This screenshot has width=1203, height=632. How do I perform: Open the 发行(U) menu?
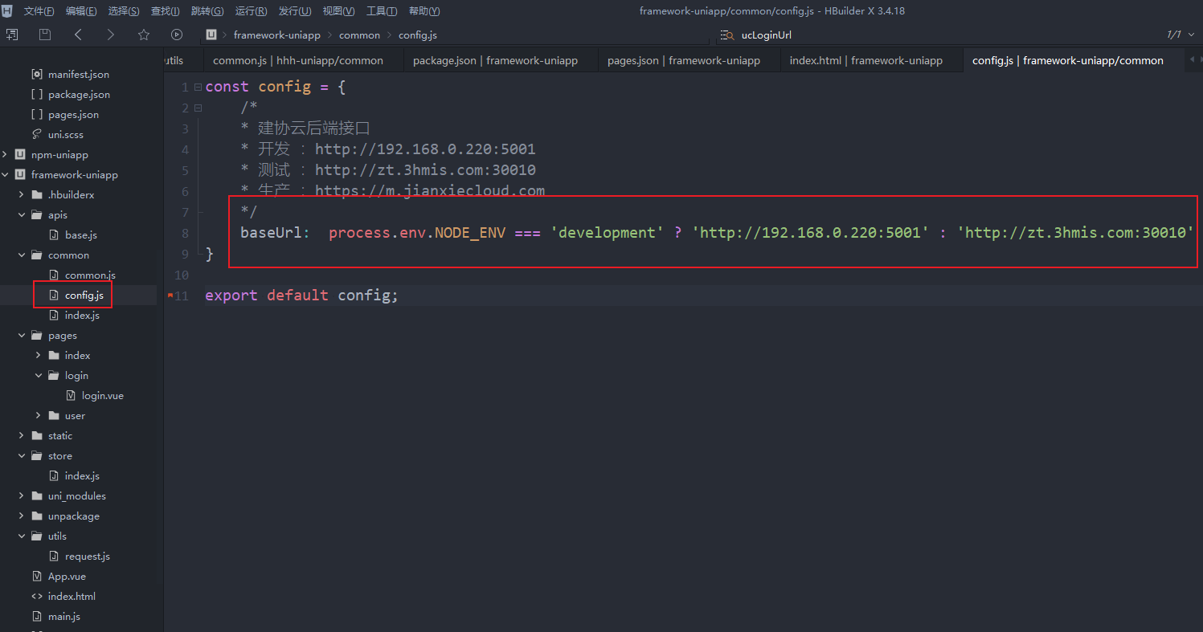point(295,11)
